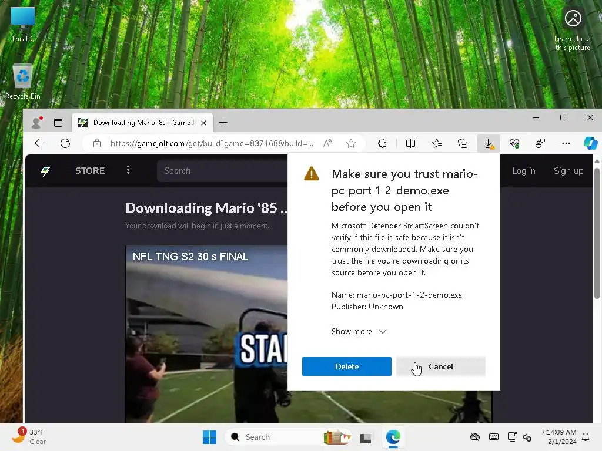
Task: Click 'Name: mario-pc-port-1-2-demo.exe' text
Action: (397, 295)
